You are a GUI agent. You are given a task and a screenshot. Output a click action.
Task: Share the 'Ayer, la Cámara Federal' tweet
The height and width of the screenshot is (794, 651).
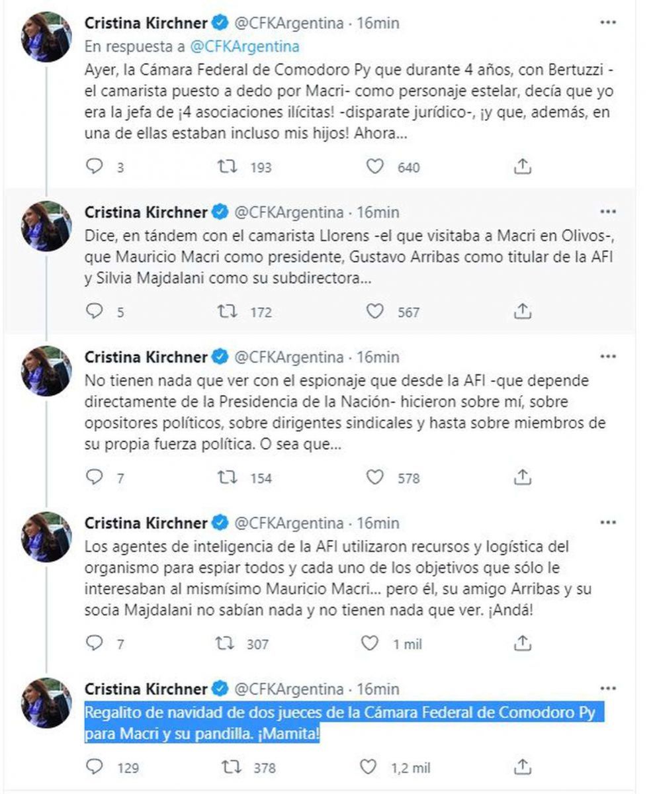(523, 167)
